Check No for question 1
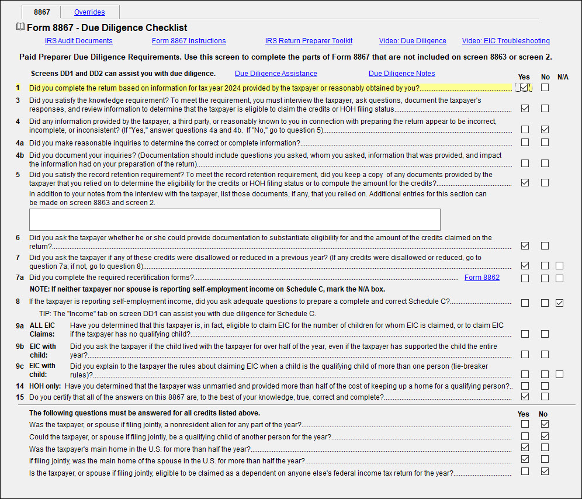 pos(545,88)
